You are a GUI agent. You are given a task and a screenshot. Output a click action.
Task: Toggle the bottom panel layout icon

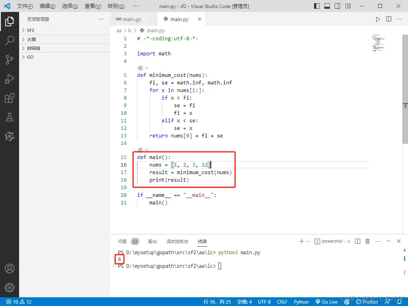pos(327,6)
